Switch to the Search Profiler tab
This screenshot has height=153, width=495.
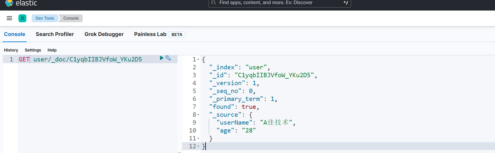coord(55,34)
